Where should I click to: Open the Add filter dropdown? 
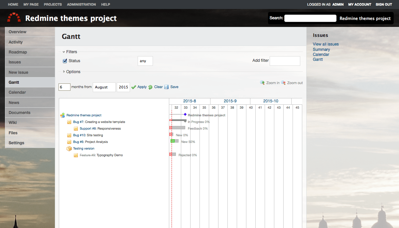[285, 61]
